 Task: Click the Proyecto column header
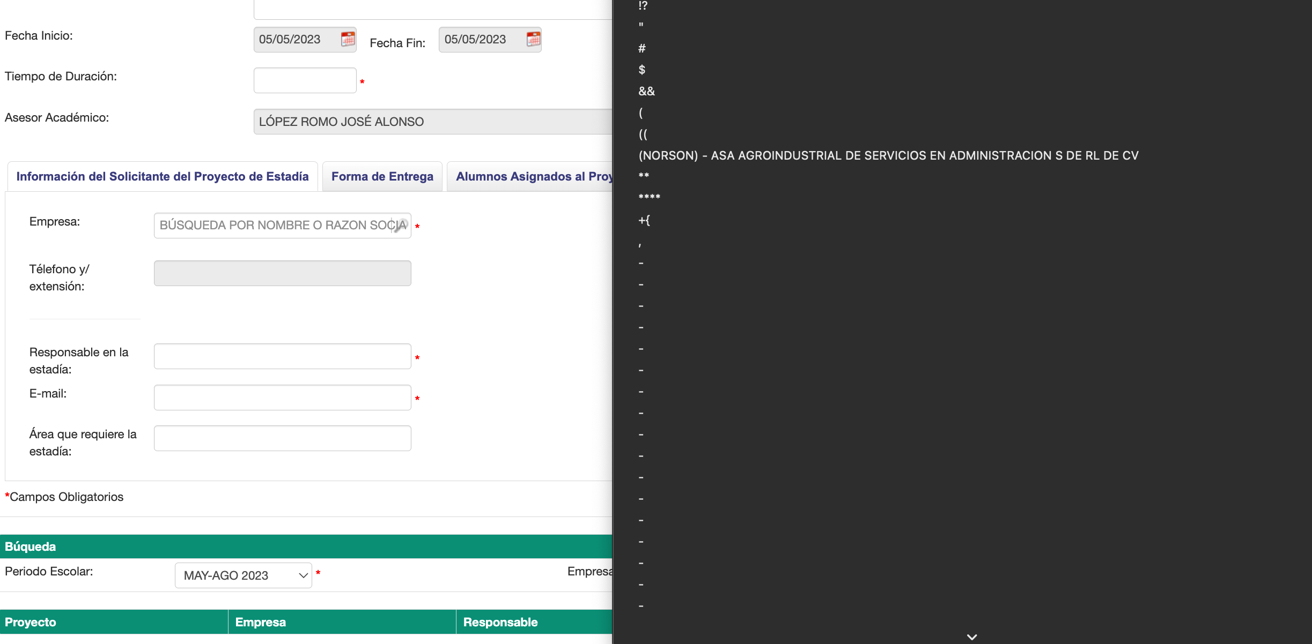click(x=31, y=622)
